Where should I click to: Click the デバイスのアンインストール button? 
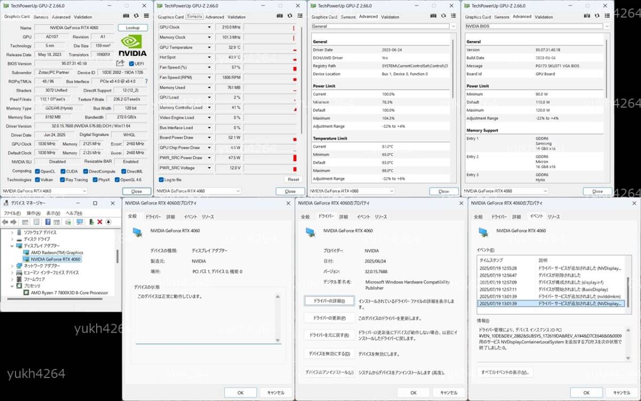329,372
